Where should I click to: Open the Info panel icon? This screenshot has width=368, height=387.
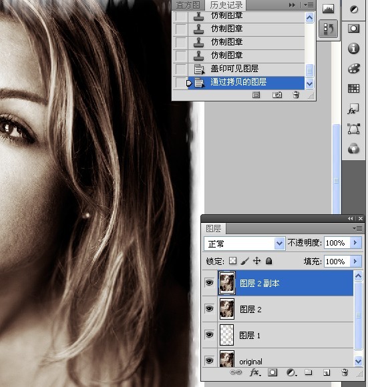(x=354, y=48)
